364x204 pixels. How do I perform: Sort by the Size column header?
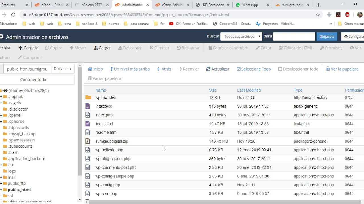[213, 90]
